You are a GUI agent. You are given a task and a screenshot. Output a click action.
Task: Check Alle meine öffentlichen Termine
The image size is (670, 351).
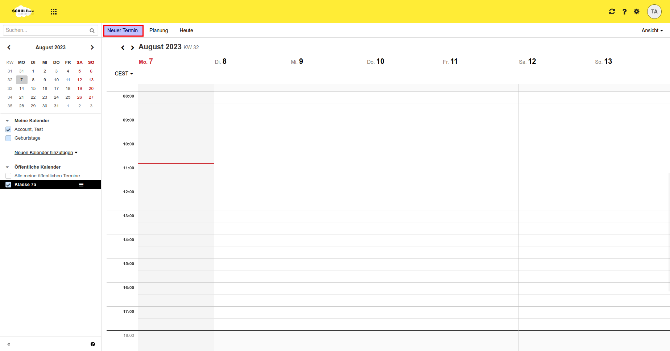[x=8, y=176]
